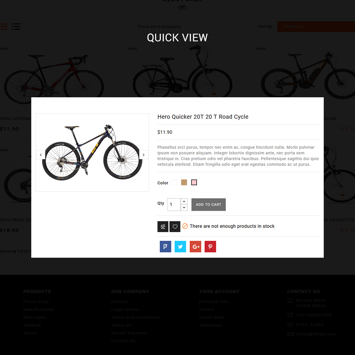The height and width of the screenshot is (355, 355).
Task: Click the compare scales icon
Action: [163, 226]
